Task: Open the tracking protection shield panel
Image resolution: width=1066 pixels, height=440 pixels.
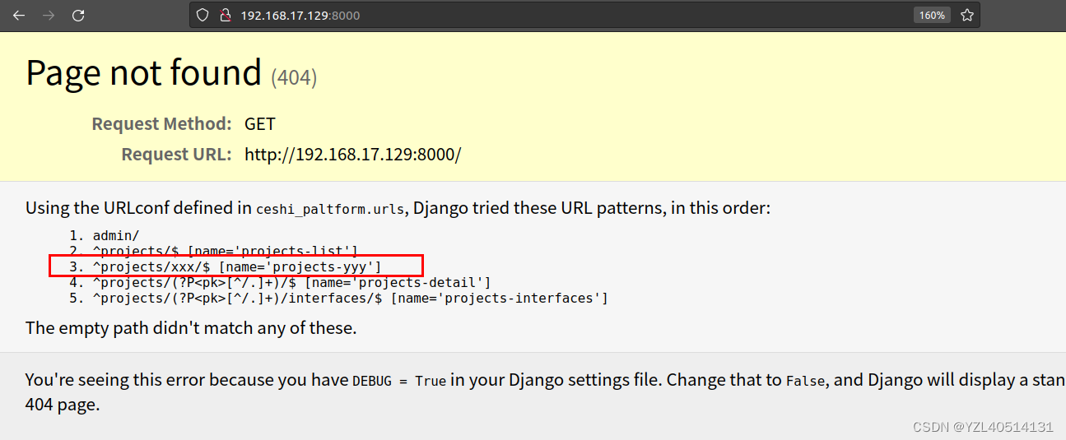Action: tap(202, 15)
